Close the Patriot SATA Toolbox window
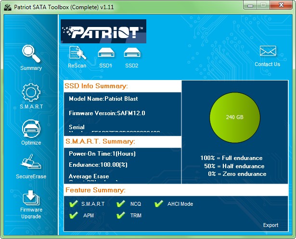This screenshot has width=296, height=239. tap(281, 5)
